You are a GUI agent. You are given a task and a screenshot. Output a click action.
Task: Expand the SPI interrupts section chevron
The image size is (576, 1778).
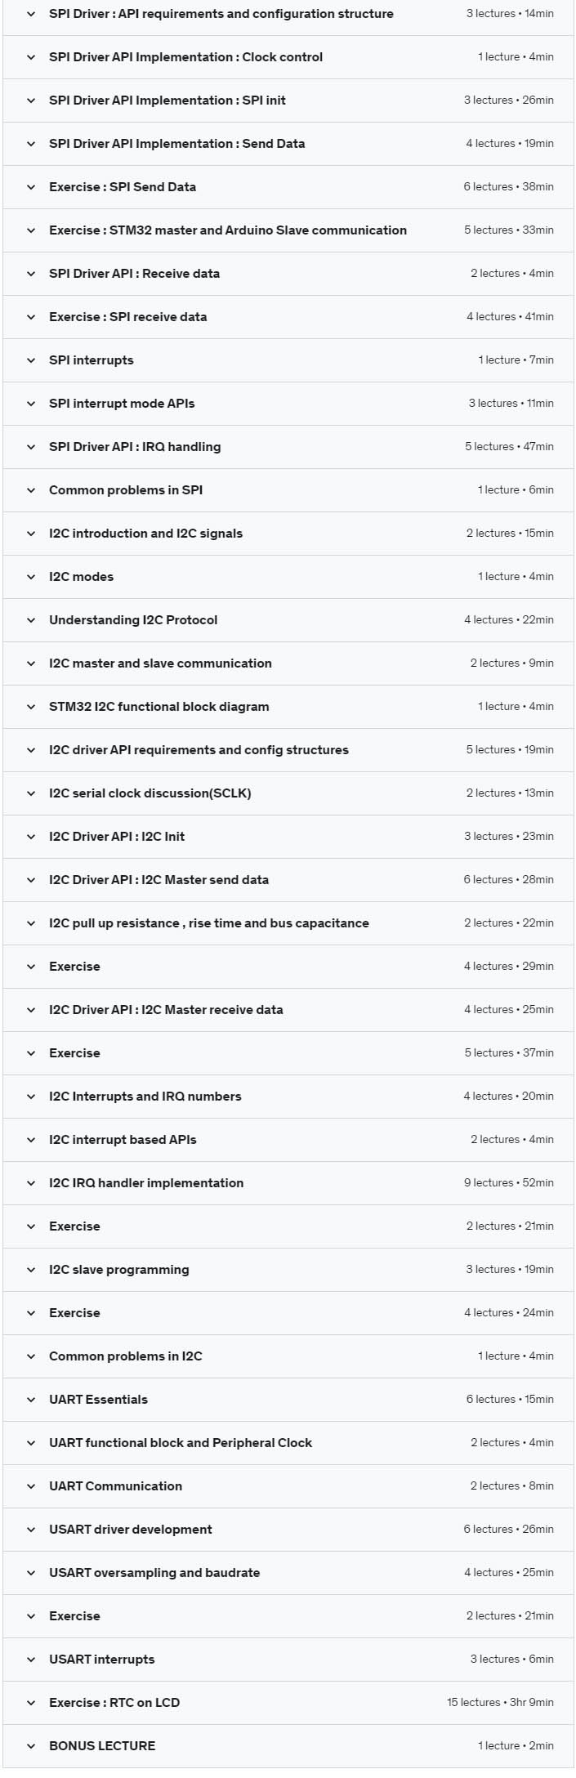[31, 360]
